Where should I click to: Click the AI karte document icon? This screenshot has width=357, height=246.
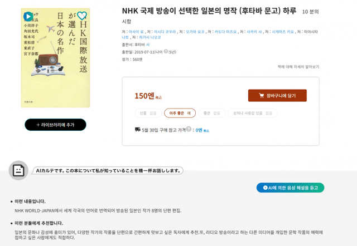[18, 170]
